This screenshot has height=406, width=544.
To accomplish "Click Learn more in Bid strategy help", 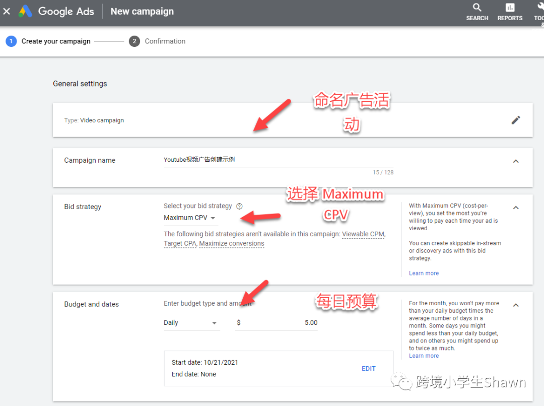I will 424,274.
